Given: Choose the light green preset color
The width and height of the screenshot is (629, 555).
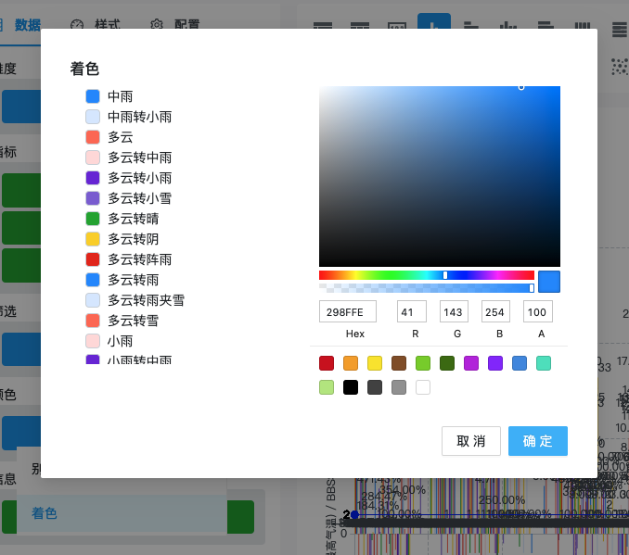Looking at the screenshot, I should 423,363.
